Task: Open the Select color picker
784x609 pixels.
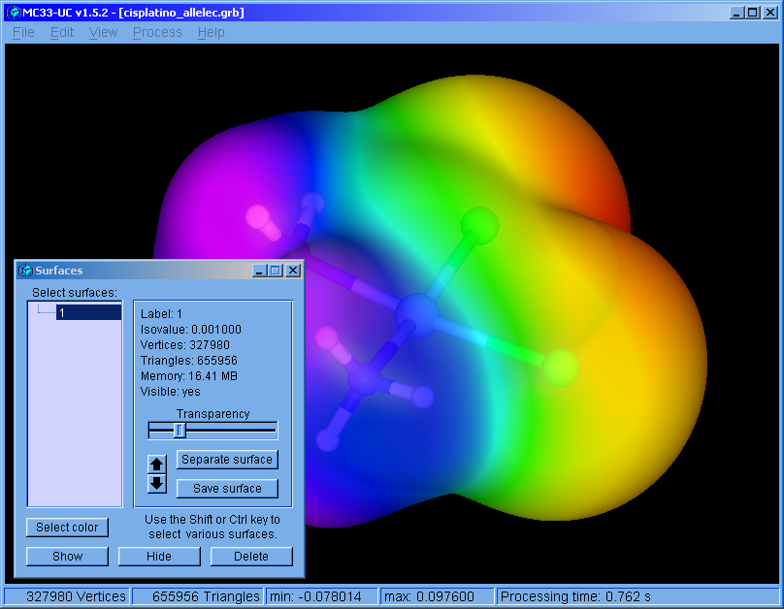Action: click(67, 528)
